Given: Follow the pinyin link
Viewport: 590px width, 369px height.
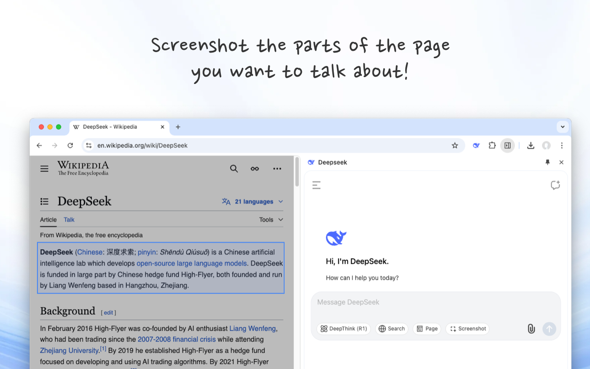Looking at the screenshot, I should point(147,252).
